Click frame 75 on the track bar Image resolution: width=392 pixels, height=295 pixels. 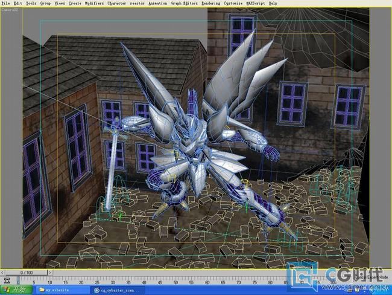pyautogui.click(x=254, y=280)
